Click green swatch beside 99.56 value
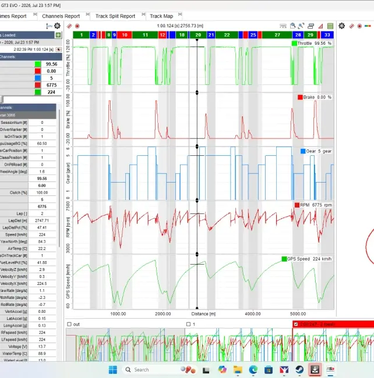This screenshot has width=374, height=378. click(x=38, y=64)
